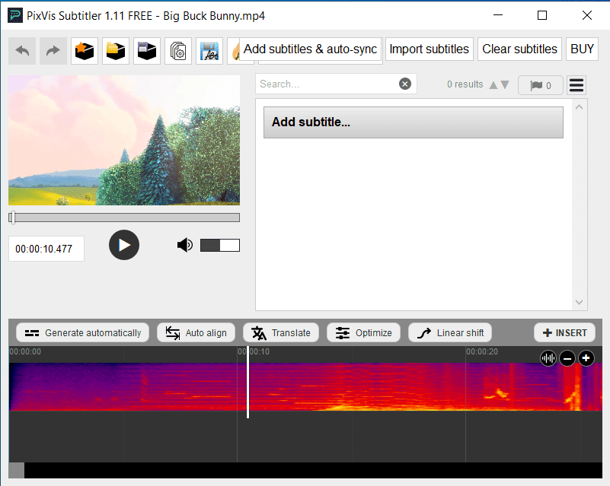Zoom in timeline with plus icon
Viewport: 610px width, 486px height.
click(586, 358)
